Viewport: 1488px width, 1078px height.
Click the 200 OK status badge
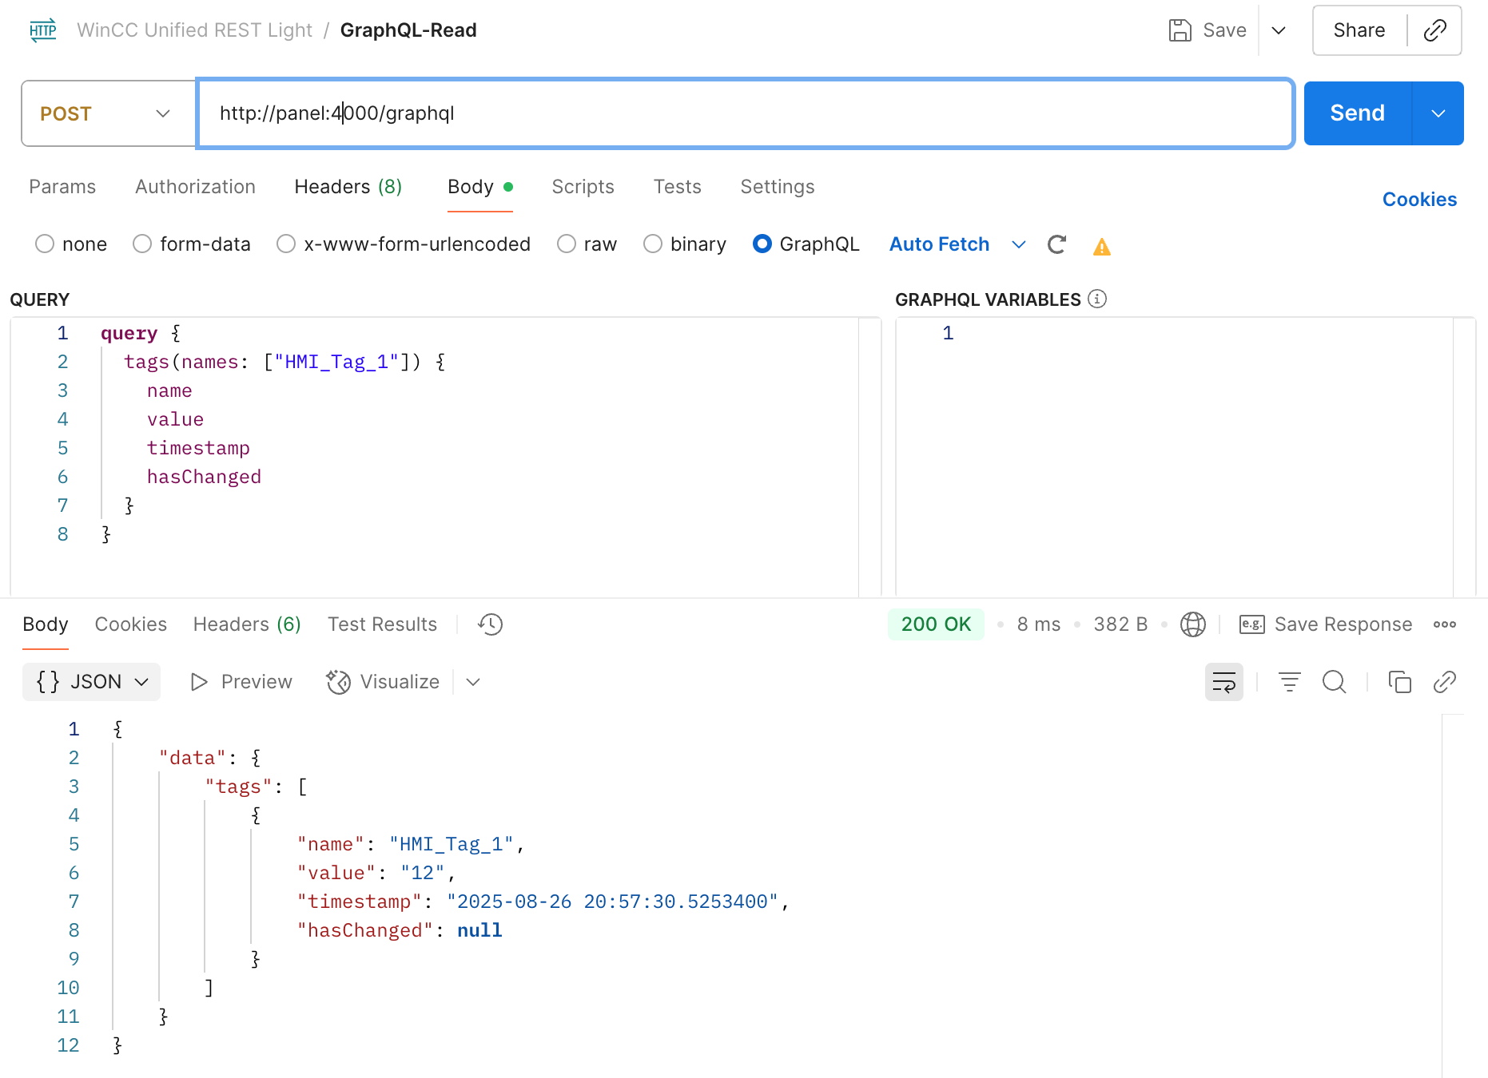tap(936, 624)
